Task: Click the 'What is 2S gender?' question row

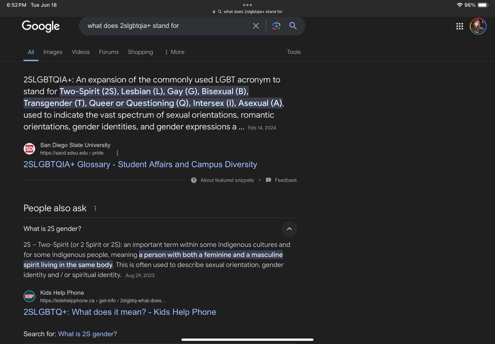Action: pos(160,229)
